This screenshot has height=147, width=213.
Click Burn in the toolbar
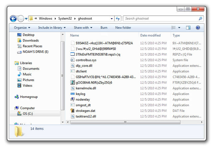pyautogui.click(x=104, y=28)
